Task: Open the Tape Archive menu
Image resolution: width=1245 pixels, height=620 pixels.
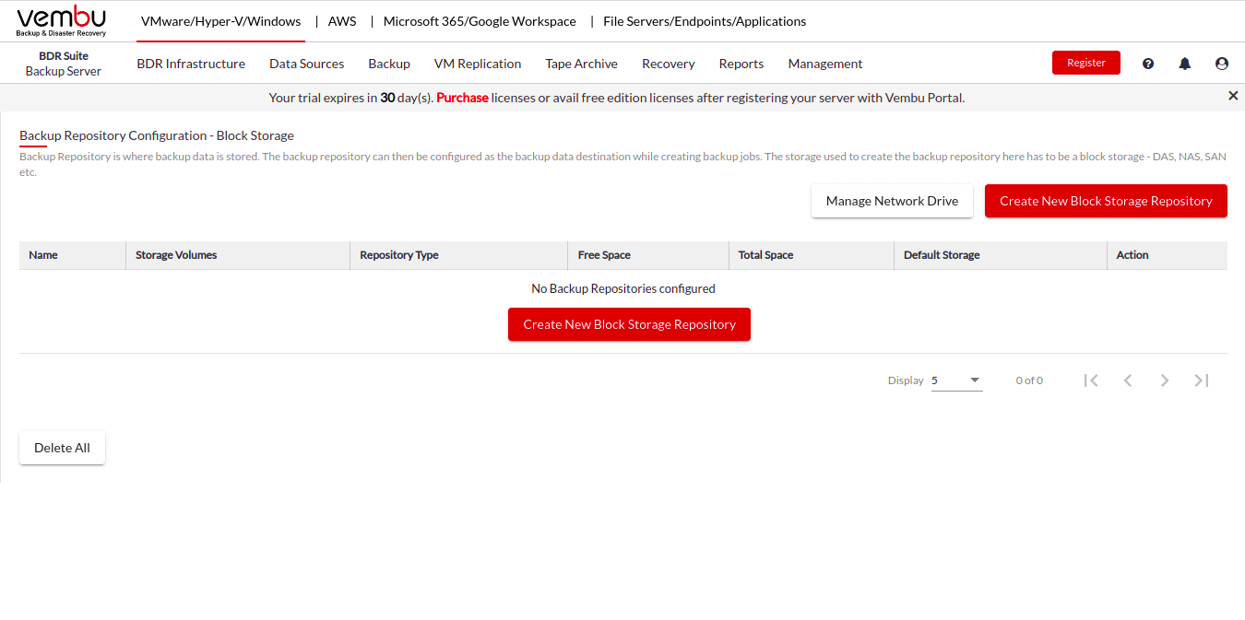Action: click(581, 64)
